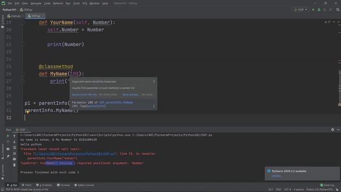Image resolution: width=341 pixels, height=192 pixels.
Task: Collapse the YourName method fold marker
Action: click(x=23, y=22)
